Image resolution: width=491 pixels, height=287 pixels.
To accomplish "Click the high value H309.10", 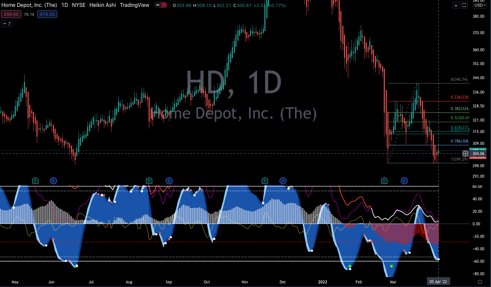I will (x=202, y=6).
